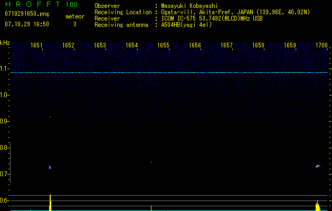Screen dimensions: 332x211
Task: Click the 0.7 frequency axis label
Action: 4,174
